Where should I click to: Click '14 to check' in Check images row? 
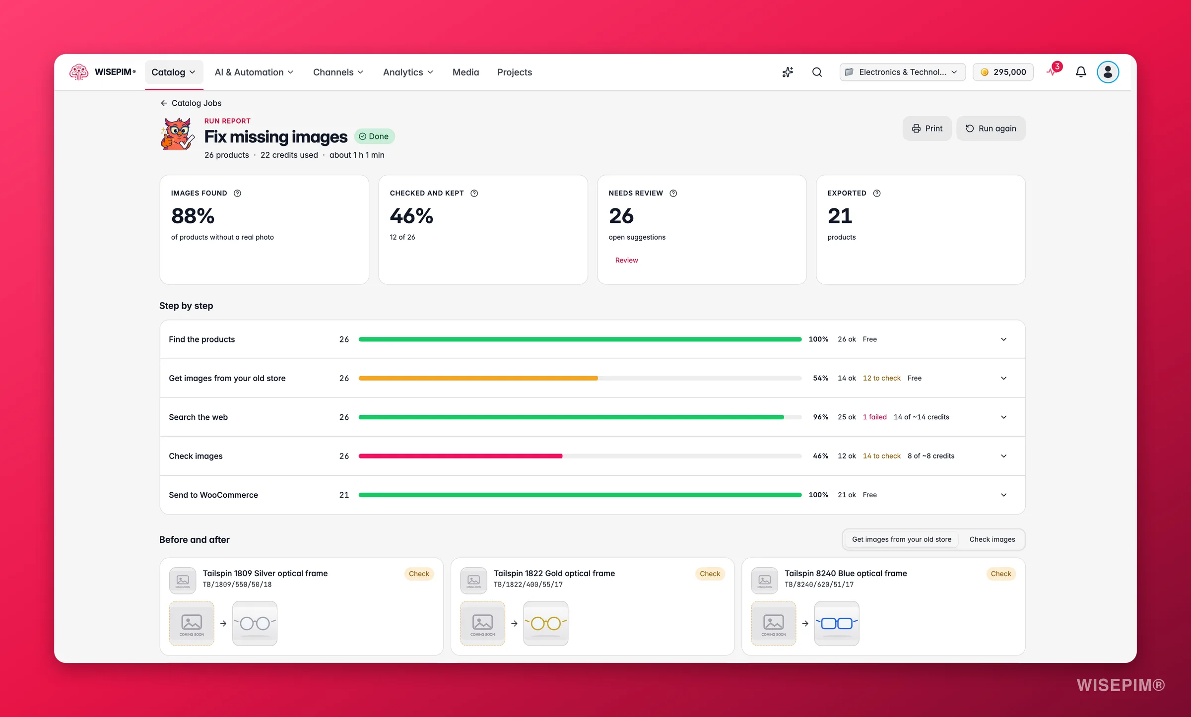click(881, 456)
